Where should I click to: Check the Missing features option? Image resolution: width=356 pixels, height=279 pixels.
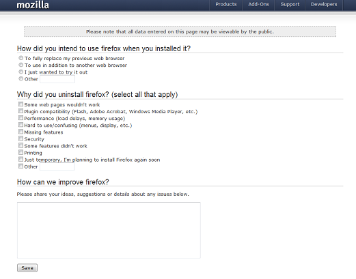coord(20,132)
